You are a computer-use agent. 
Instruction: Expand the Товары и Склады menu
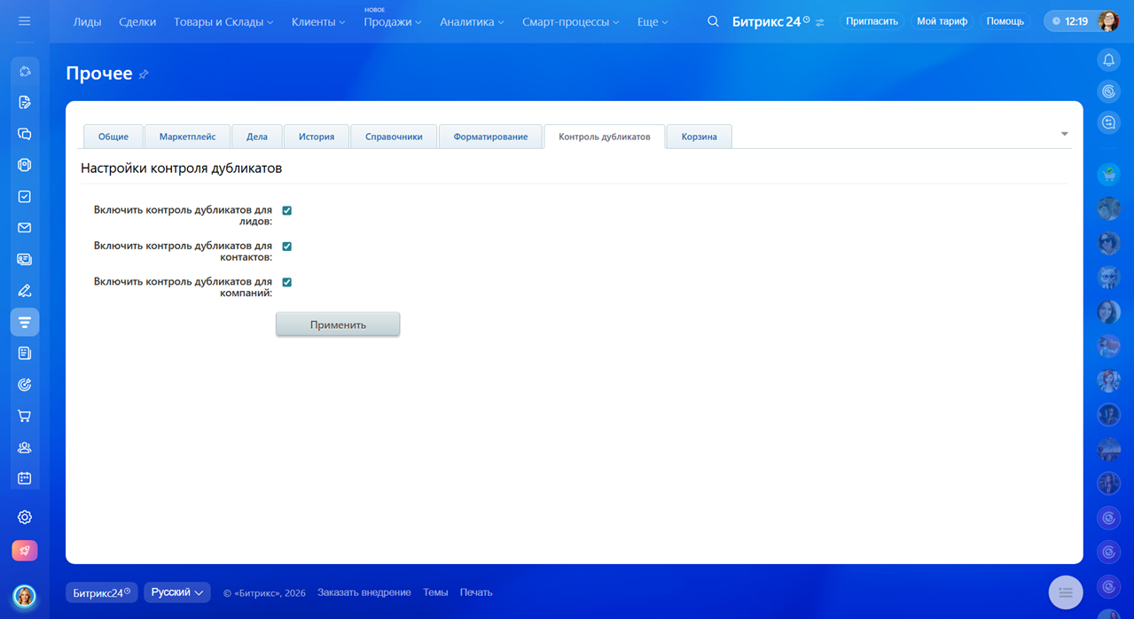pos(223,21)
